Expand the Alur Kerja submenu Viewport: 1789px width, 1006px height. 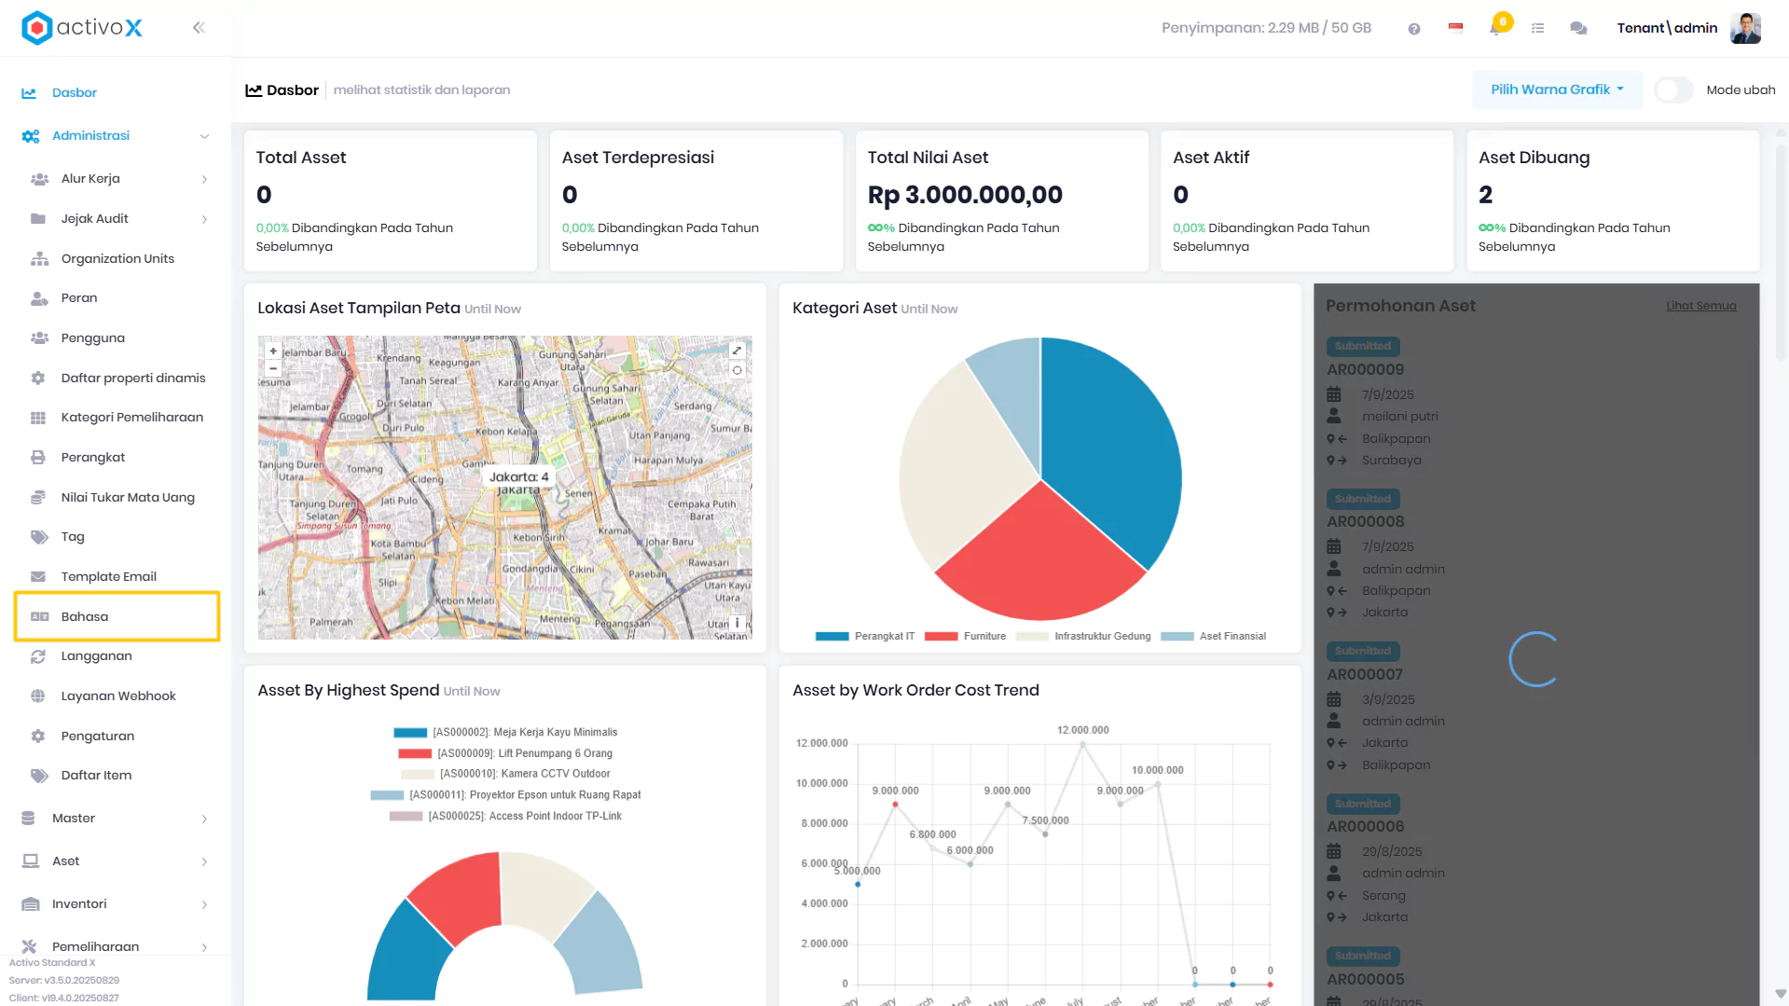(x=117, y=178)
